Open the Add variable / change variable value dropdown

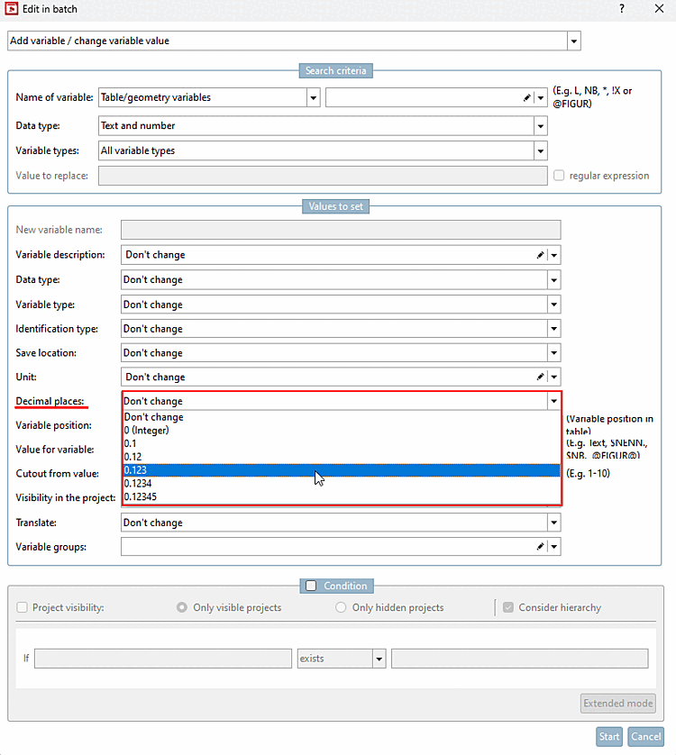pyautogui.click(x=574, y=41)
